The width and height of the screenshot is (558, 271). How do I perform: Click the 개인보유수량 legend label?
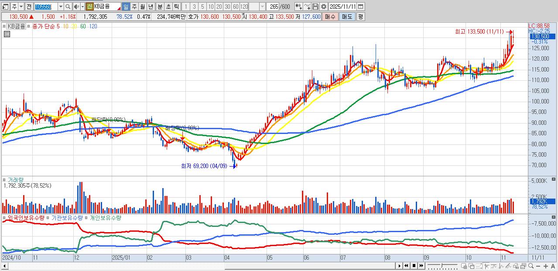point(105,217)
